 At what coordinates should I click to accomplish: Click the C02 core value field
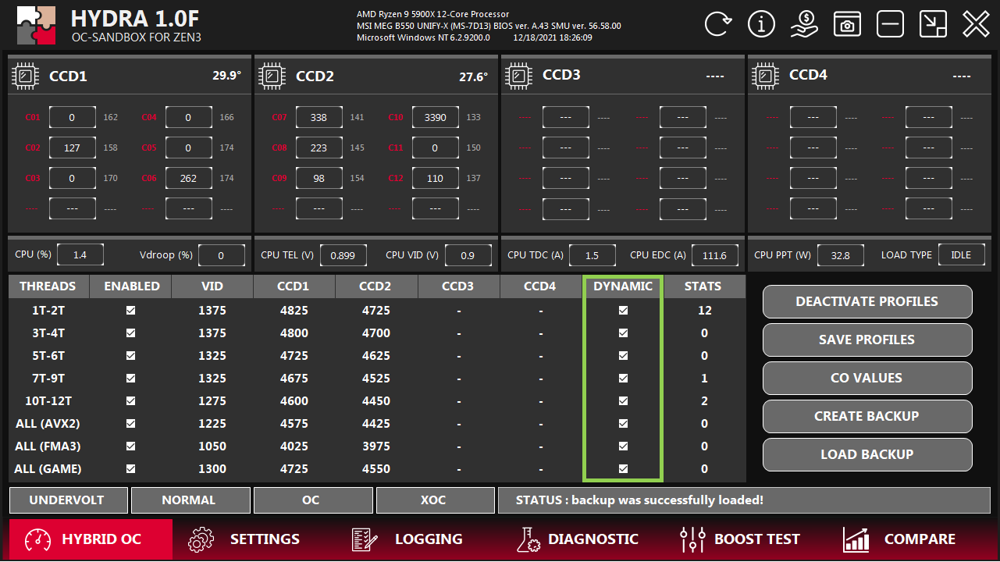tap(73, 148)
